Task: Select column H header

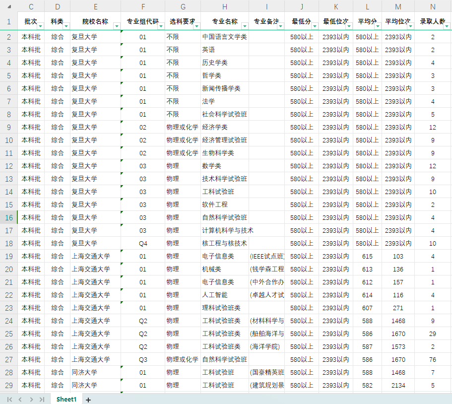Action: pos(225,6)
